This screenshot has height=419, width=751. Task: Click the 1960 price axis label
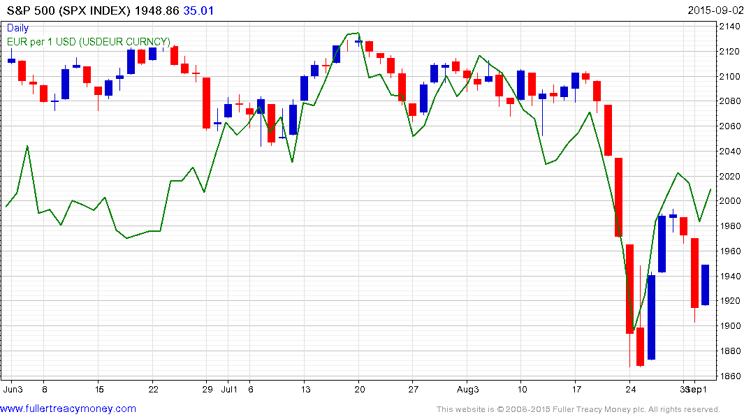pos(730,251)
